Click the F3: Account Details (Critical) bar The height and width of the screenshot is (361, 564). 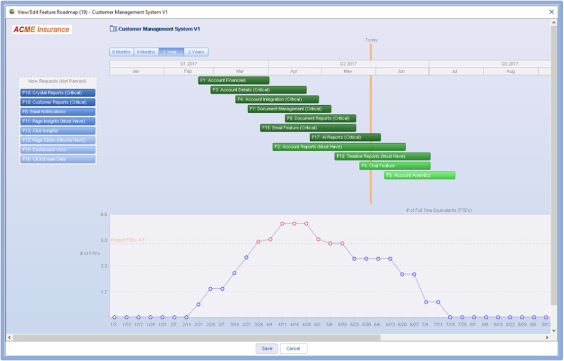coord(258,90)
